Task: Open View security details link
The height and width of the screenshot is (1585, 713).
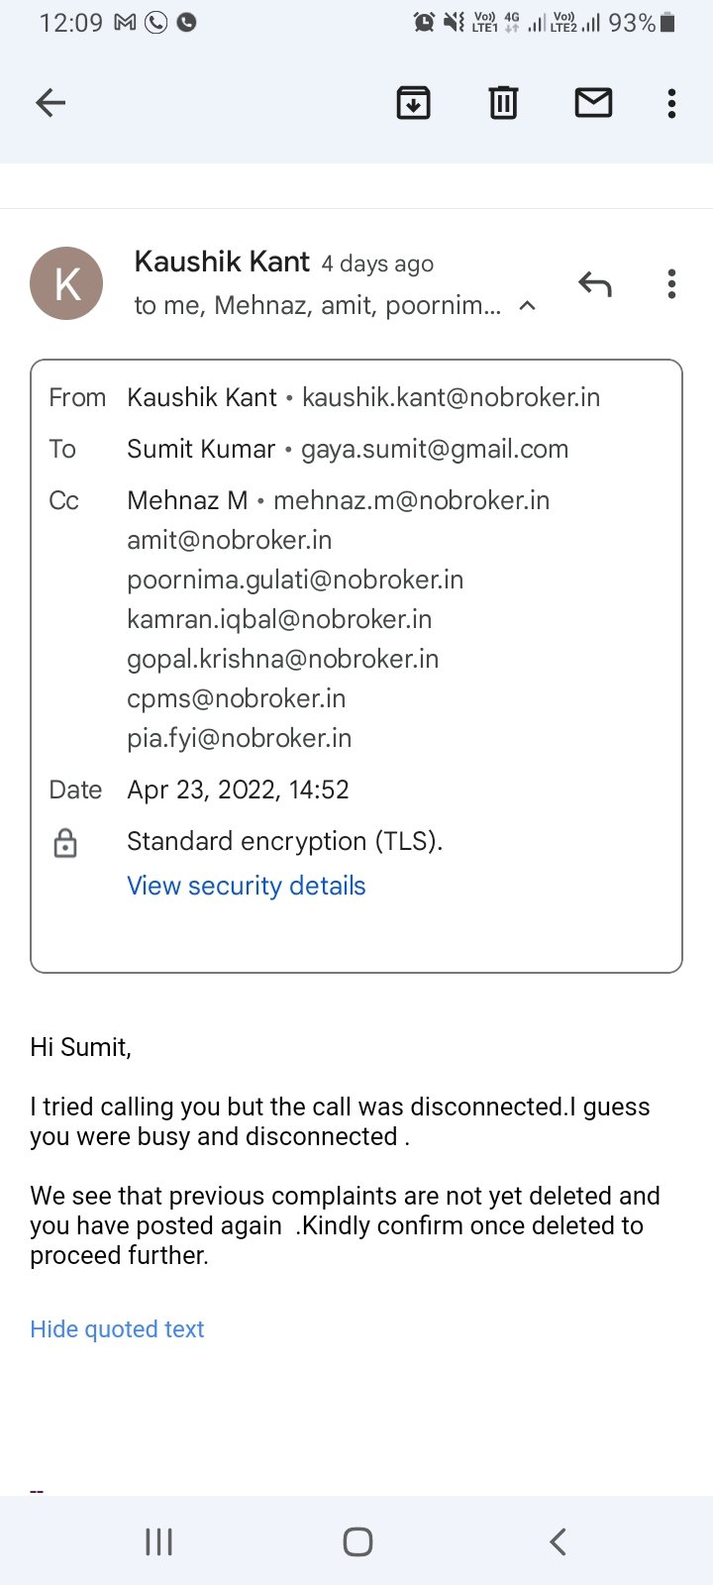Action: [x=247, y=886]
